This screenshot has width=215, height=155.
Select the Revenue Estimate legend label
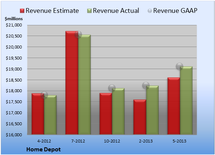[x=52, y=11]
